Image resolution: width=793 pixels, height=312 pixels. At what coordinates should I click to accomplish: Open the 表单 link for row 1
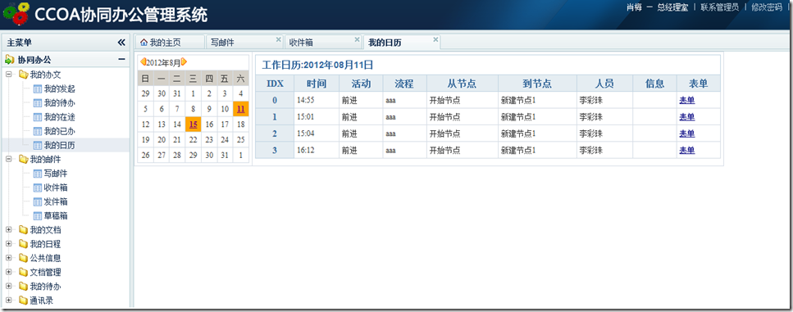(686, 117)
